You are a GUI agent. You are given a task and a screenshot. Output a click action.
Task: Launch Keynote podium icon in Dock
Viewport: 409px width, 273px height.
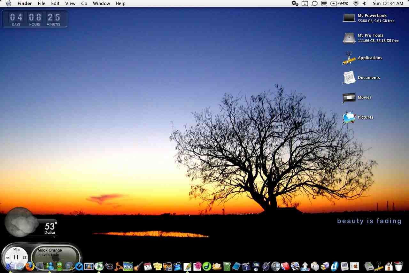[256, 266]
